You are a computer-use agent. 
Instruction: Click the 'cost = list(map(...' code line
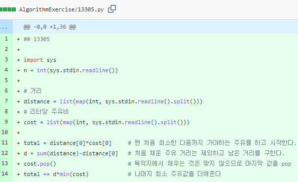coord(107,122)
